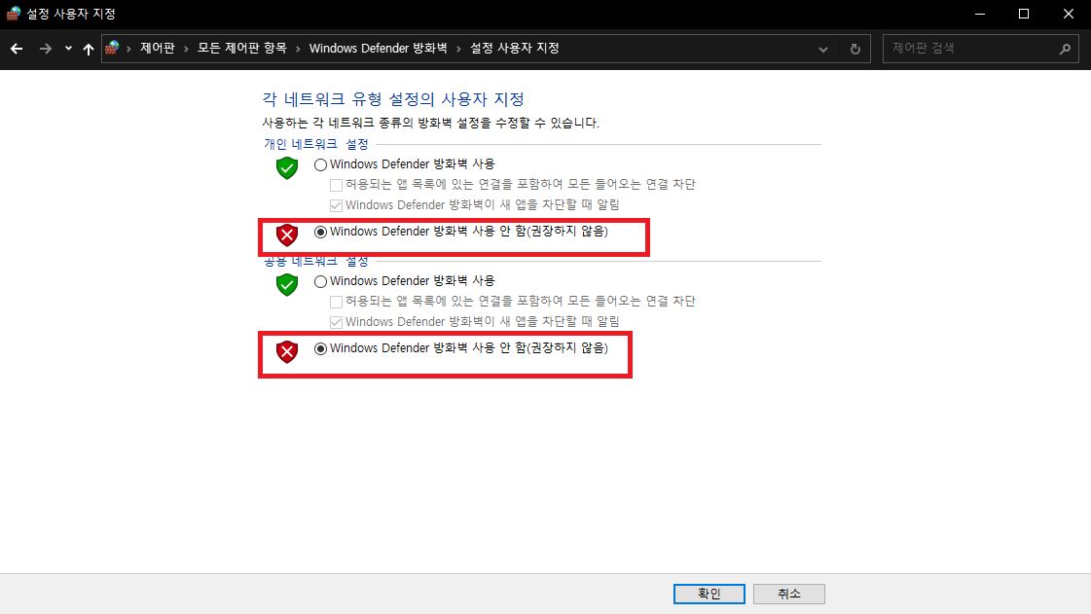Click the firewall icon in the address bar
Screen dimensions: 1091x614
click(x=112, y=48)
